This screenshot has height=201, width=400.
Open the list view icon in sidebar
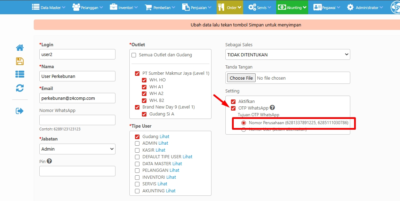tap(20, 74)
